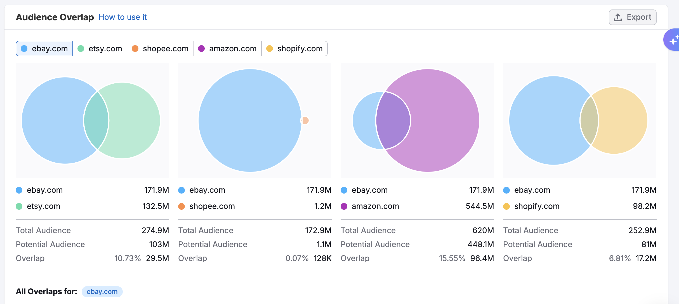Click the Audience Overlap heading
This screenshot has width=679, height=304.
[55, 17]
